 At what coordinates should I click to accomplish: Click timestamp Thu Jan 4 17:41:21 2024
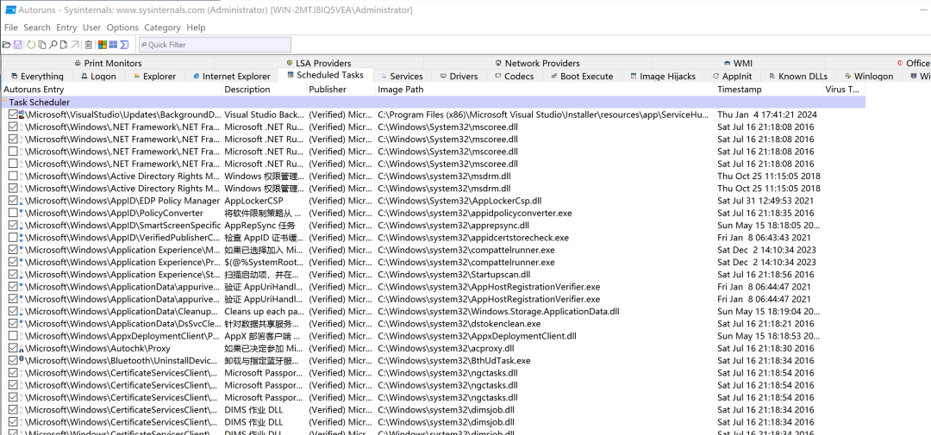tap(767, 115)
